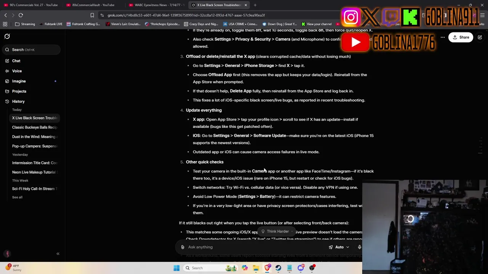Screen dimensions: 488x274
Task: Click the Chat speech bubble icon
Action: tap(7, 61)
